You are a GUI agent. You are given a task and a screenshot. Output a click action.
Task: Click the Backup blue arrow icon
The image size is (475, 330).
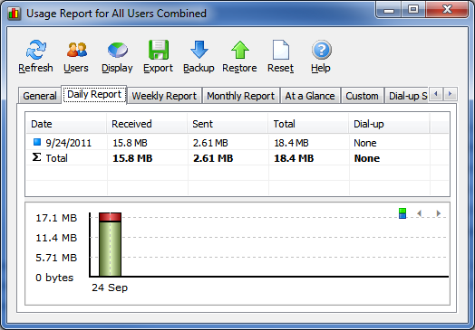pyautogui.click(x=199, y=50)
